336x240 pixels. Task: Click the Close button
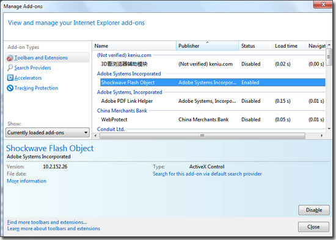point(313,227)
